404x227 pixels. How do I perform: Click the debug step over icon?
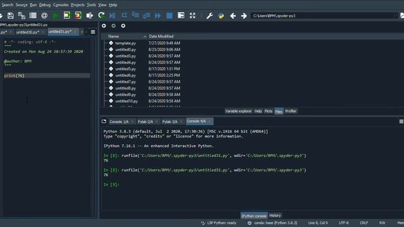[124, 15]
